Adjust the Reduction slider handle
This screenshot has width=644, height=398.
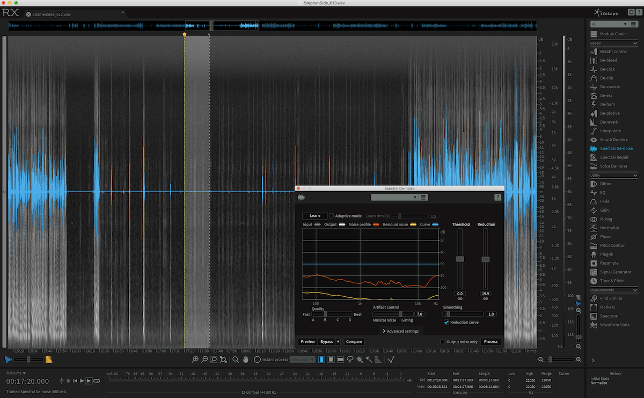point(485,259)
